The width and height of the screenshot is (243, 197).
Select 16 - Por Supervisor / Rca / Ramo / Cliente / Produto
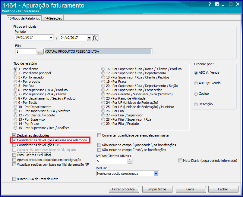[x=103, y=69]
